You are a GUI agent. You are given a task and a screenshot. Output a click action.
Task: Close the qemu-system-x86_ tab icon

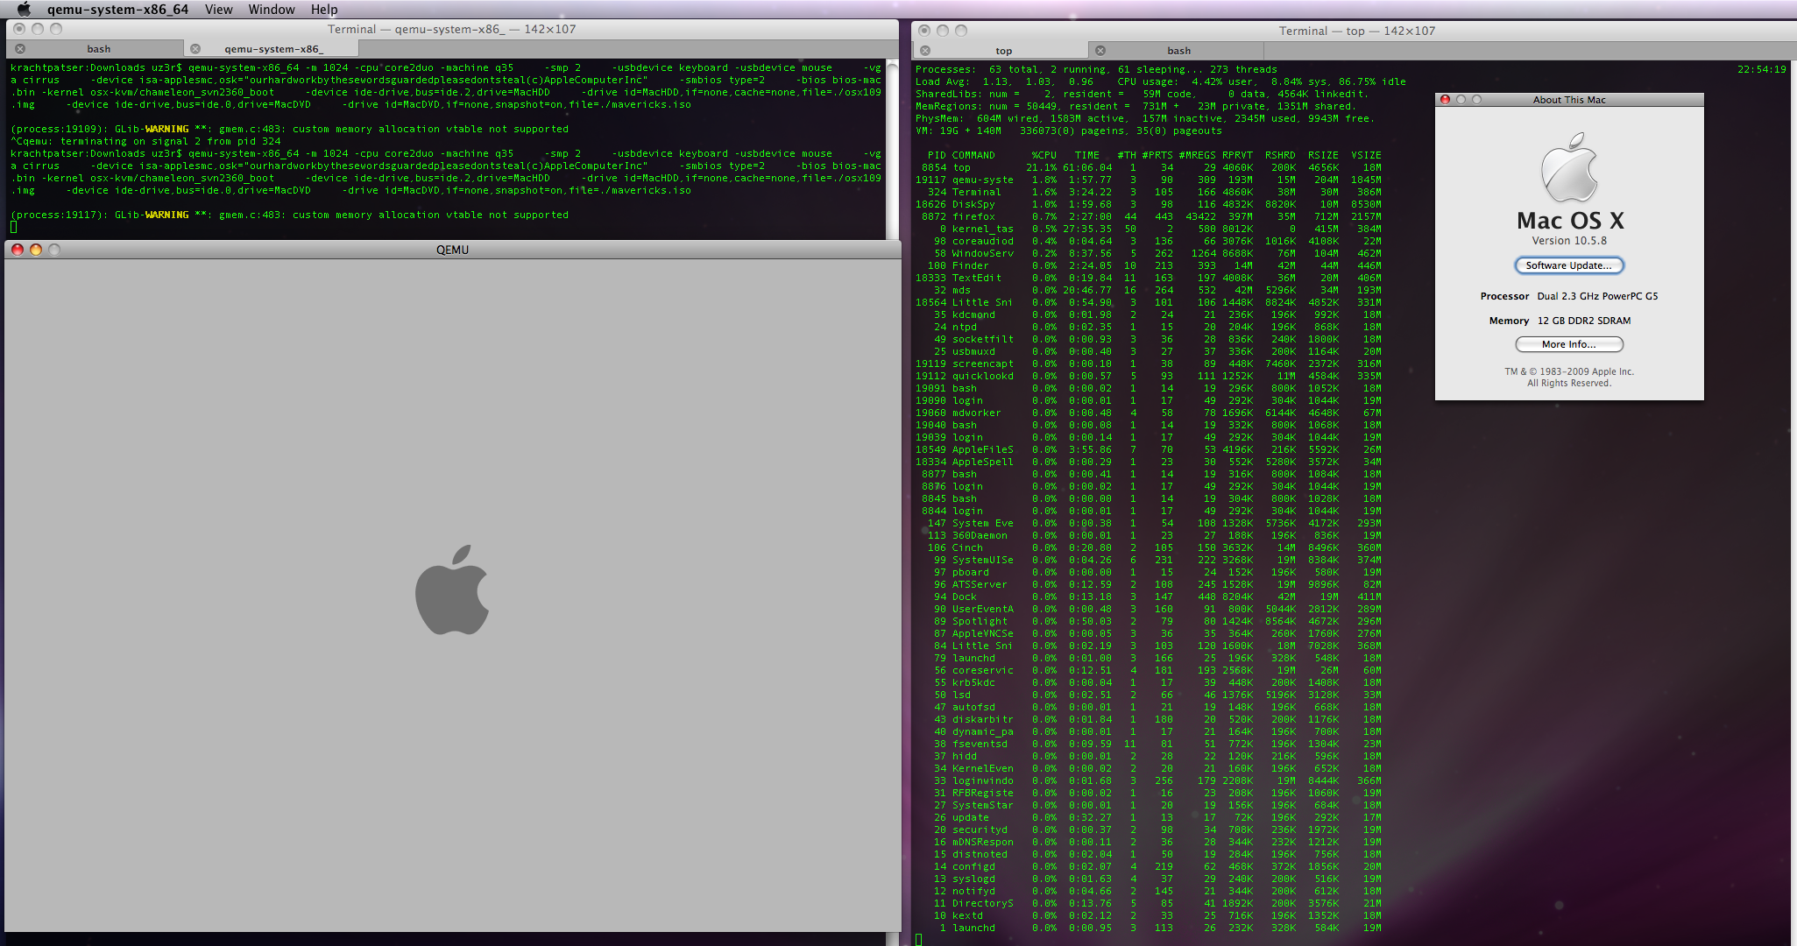(x=195, y=49)
